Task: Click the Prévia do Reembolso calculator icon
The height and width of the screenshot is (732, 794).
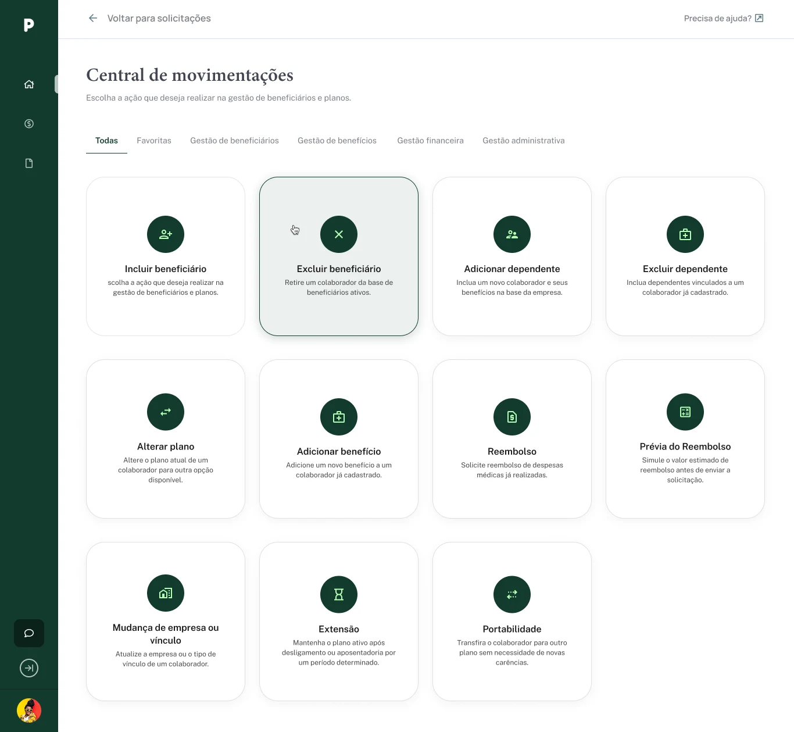Action: tap(685, 412)
